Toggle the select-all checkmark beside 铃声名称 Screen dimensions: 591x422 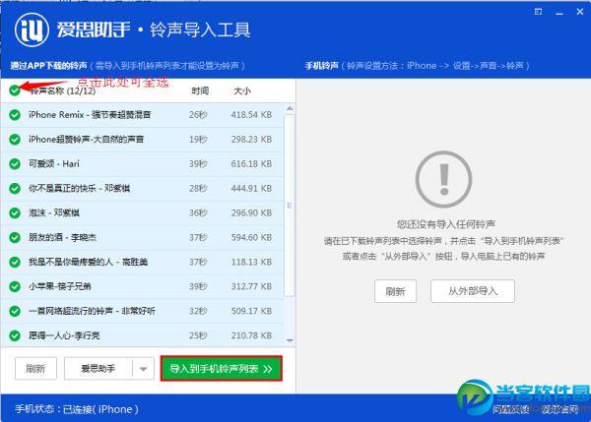(15, 90)
